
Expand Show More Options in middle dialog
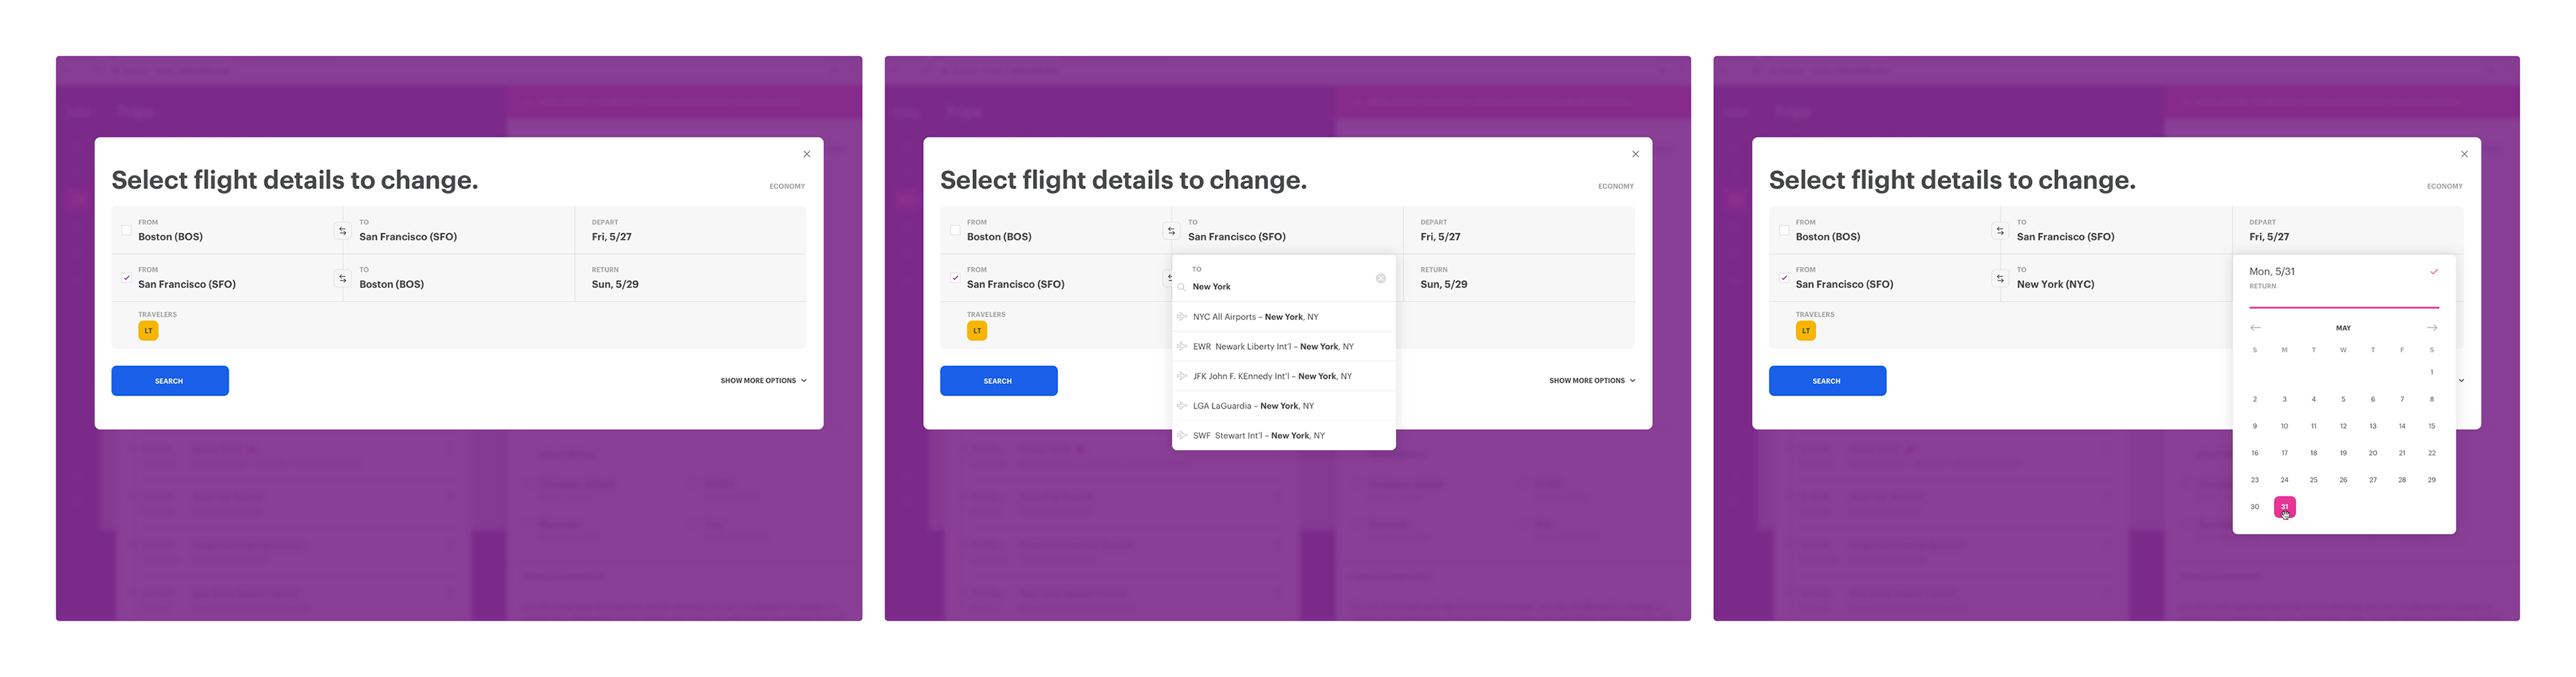(x=1592, y=381)
